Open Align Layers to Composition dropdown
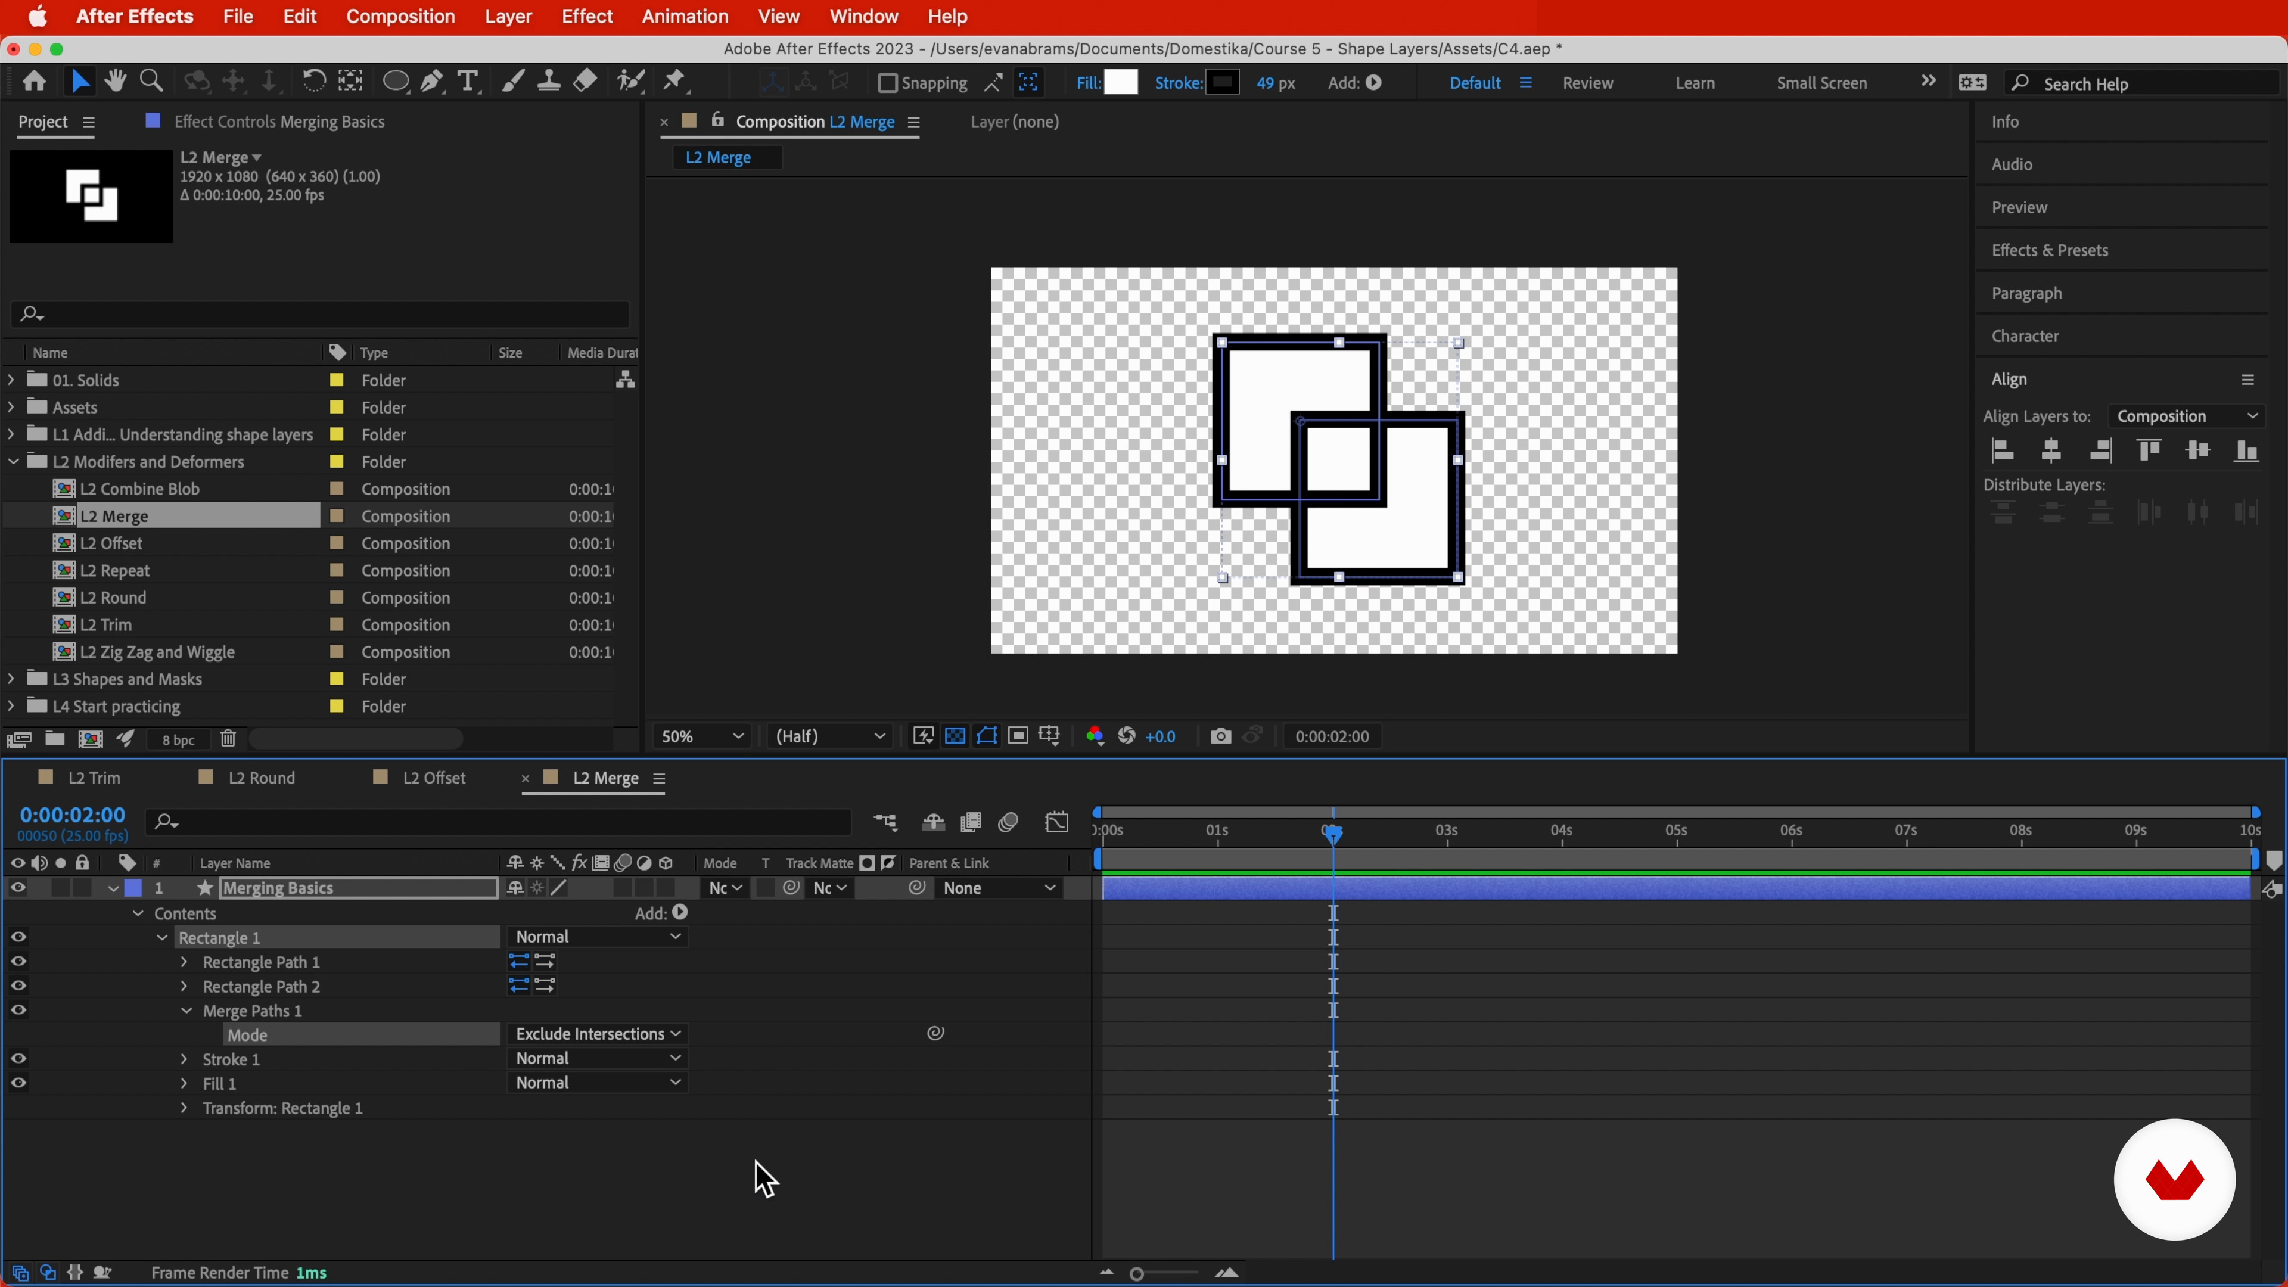Screen dimensions: 2288x1287 click(x=2187, y=416)
